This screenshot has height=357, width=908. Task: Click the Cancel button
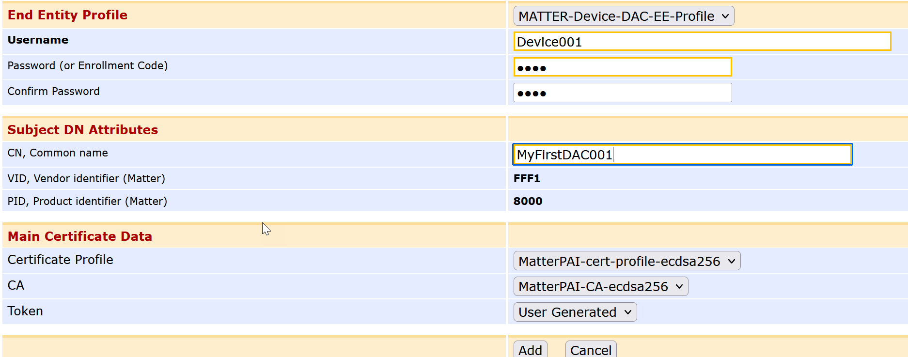click(x=591, y=350)
